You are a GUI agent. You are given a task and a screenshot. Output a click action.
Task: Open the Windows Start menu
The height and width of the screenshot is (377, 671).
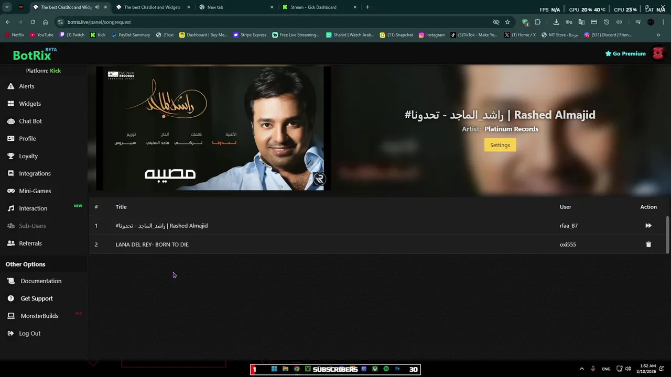274,369
